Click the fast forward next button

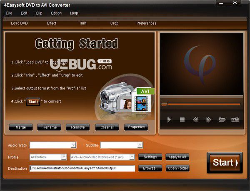coord(209,120)
